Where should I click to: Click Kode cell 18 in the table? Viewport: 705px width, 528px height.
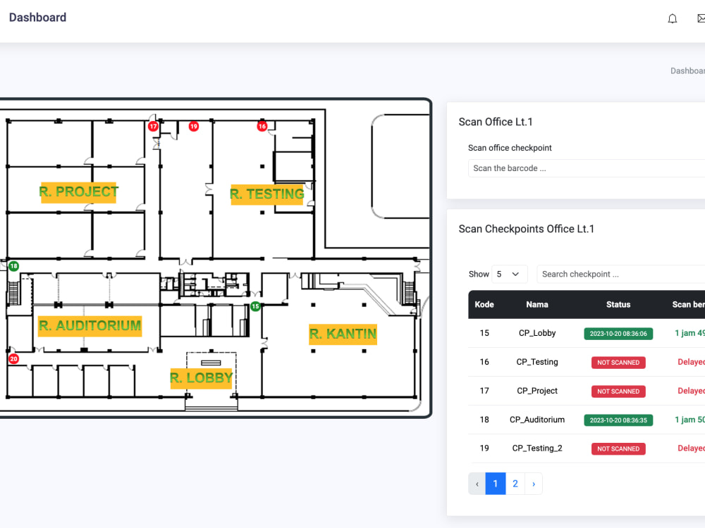(484, 420)
